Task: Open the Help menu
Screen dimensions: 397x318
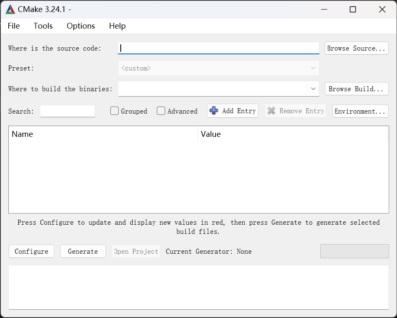Action: pos(117,26)
